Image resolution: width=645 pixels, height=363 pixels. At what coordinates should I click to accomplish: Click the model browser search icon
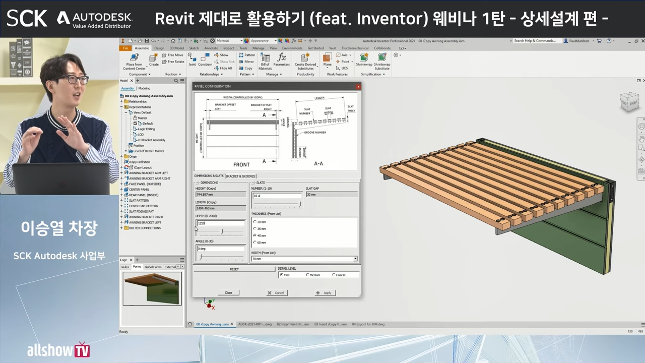coord(176,81)
